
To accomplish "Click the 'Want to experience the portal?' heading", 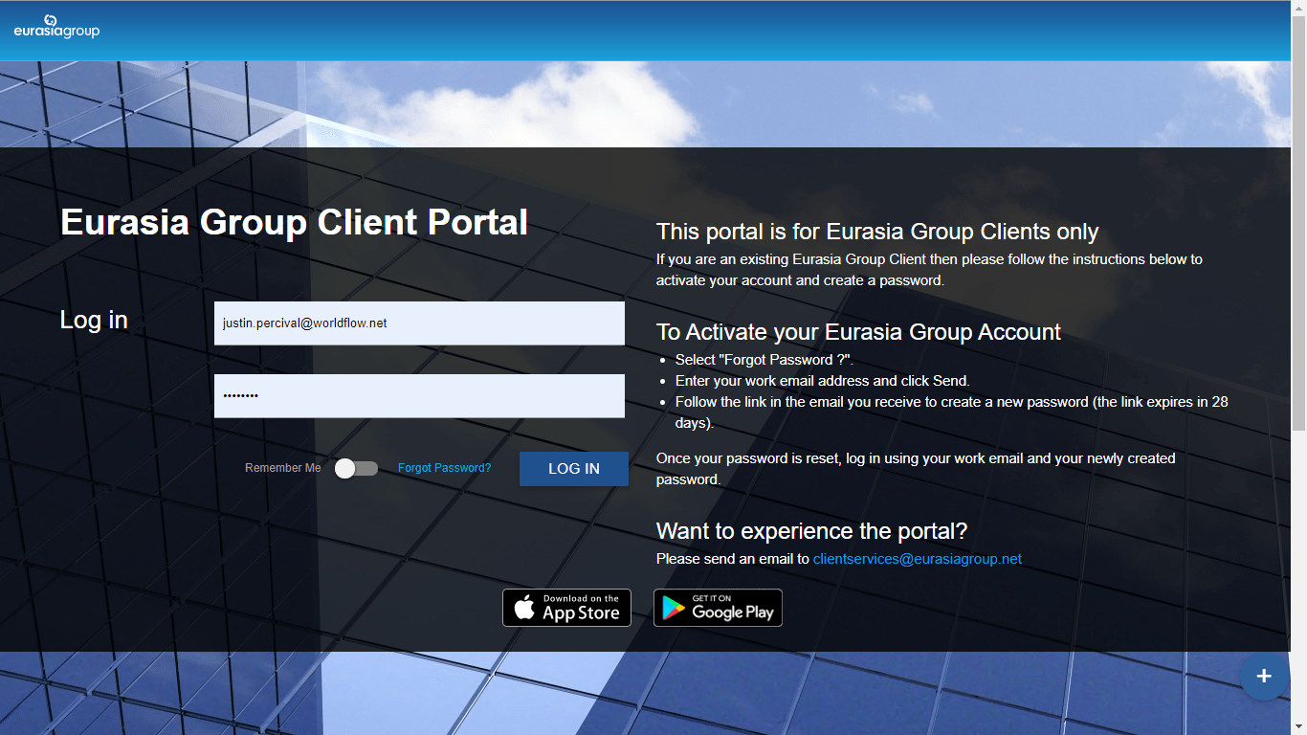I will click(811, 530).
